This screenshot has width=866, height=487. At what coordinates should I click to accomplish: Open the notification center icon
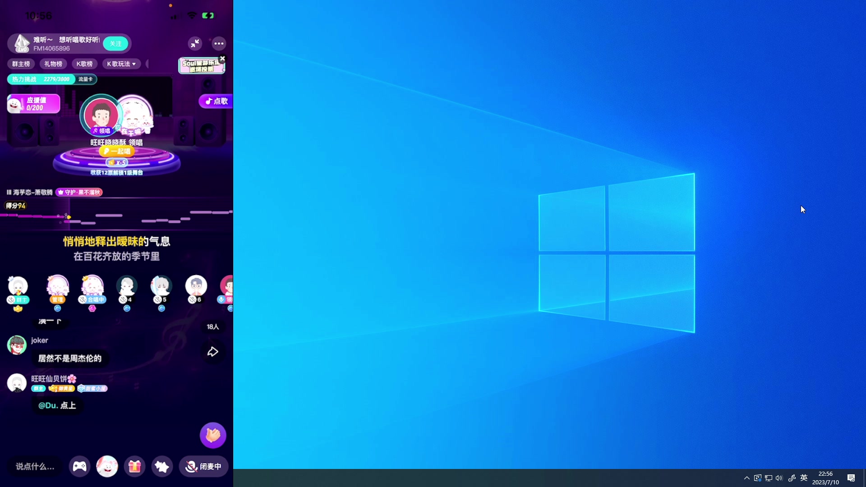(851, 478)
